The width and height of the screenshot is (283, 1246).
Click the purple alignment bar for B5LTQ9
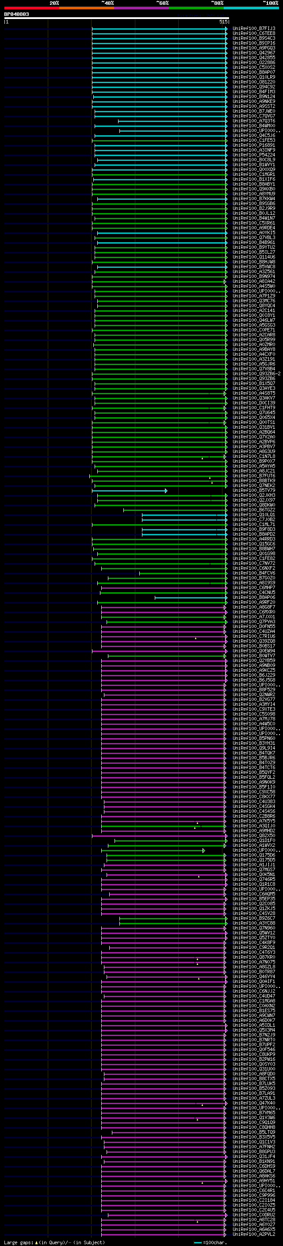point(169,1132)
